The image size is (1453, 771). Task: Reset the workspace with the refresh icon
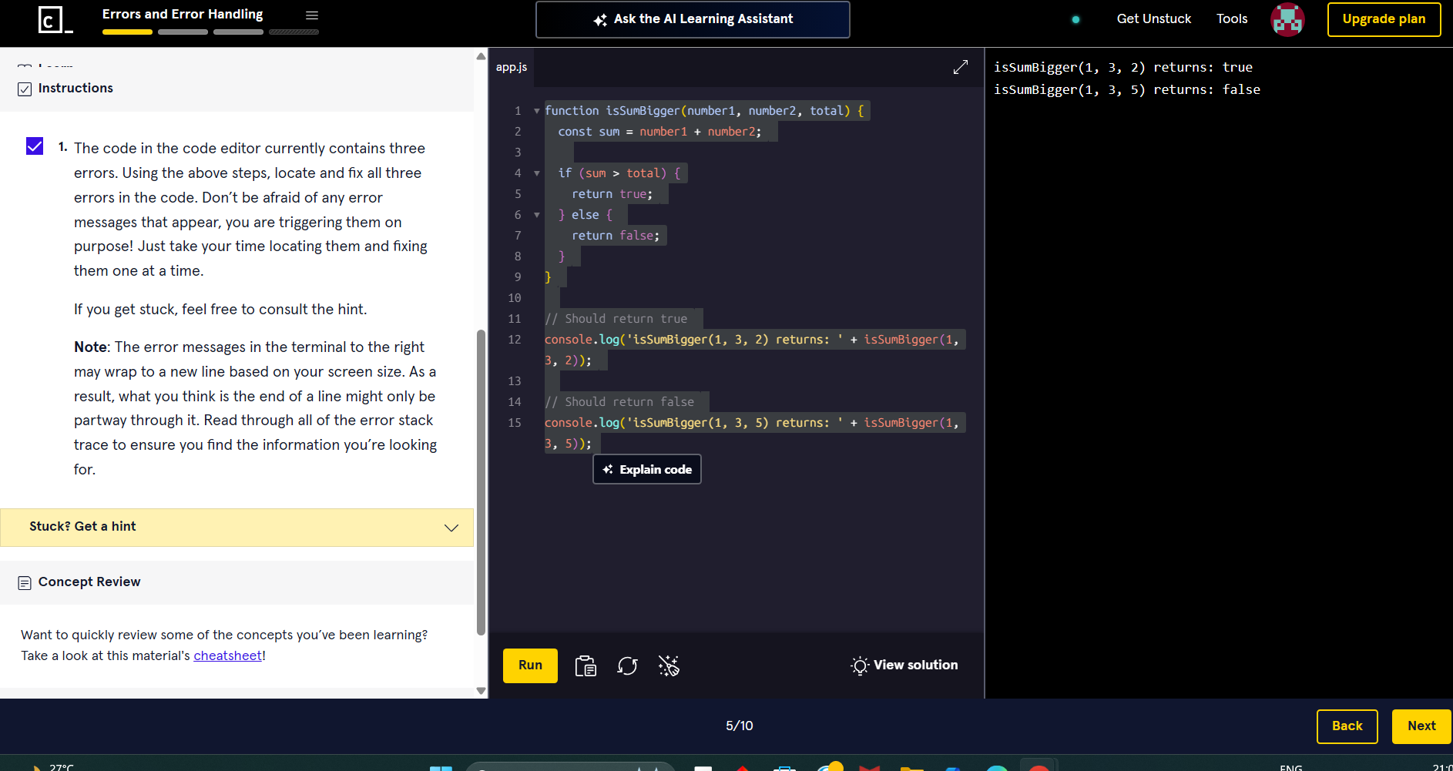[x=627, y=665]
